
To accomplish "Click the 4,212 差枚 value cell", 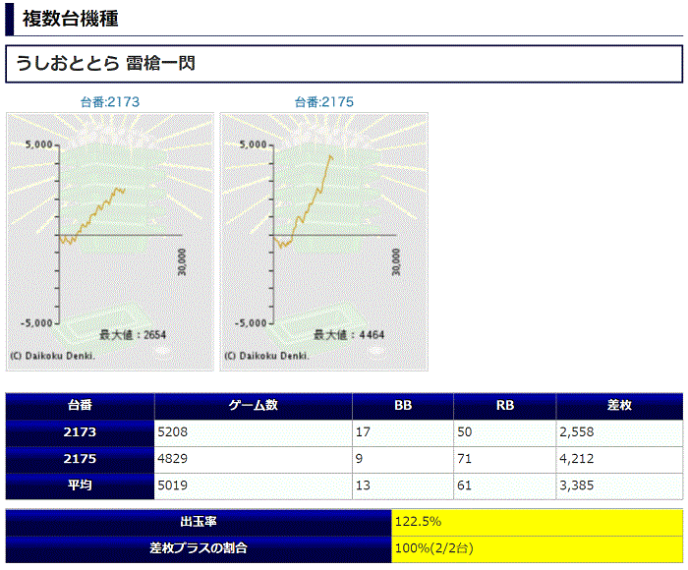I will pos(619,459).
